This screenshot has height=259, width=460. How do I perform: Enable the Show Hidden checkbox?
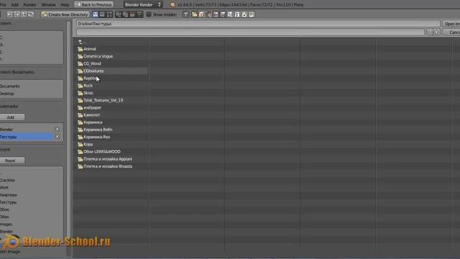149,14
